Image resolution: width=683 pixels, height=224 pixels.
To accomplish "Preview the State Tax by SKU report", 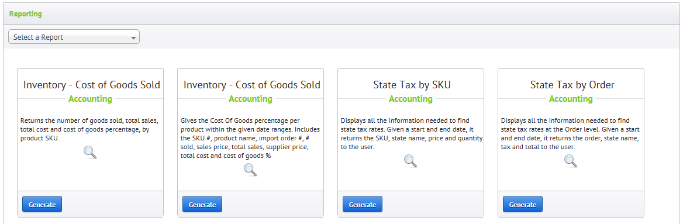I will point(411,161).
